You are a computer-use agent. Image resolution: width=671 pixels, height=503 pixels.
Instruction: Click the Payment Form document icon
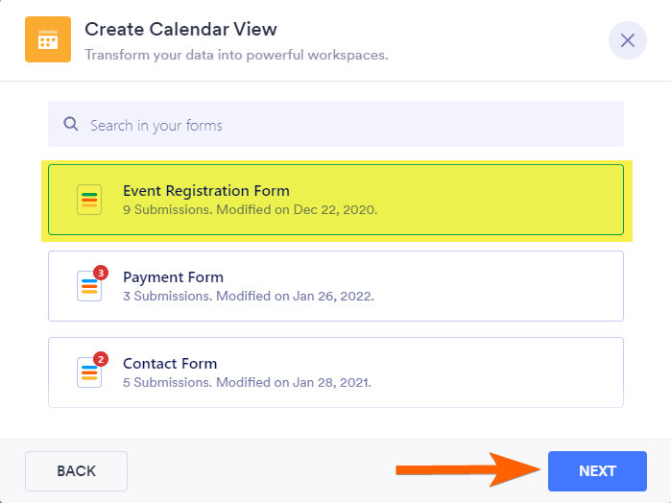click(88, 286)
